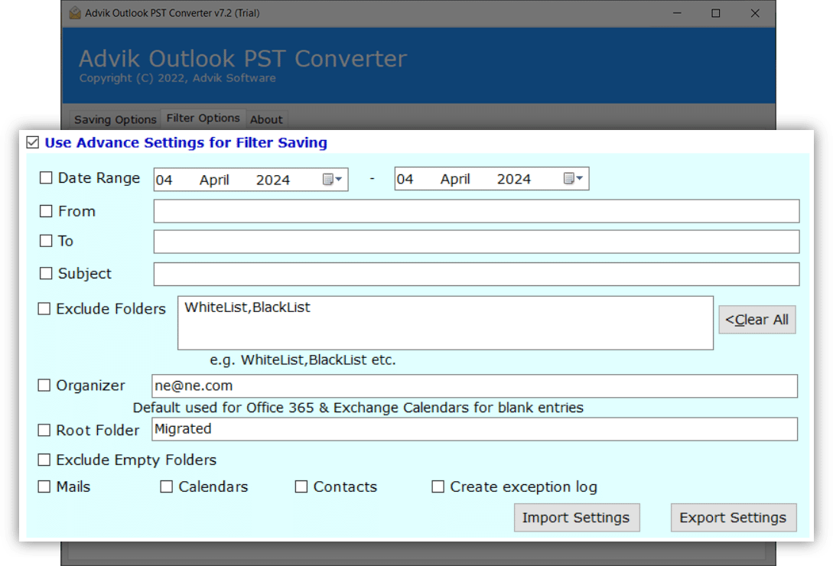Select the year 2024 in end date
Image resolution: width=833 pixels, height=566 pixels.
coord(514,179)
